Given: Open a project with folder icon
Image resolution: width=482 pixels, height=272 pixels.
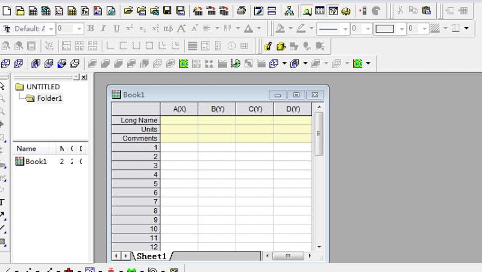Looking at the screenshot, I should pyautogui.click(x=128, y=11).
